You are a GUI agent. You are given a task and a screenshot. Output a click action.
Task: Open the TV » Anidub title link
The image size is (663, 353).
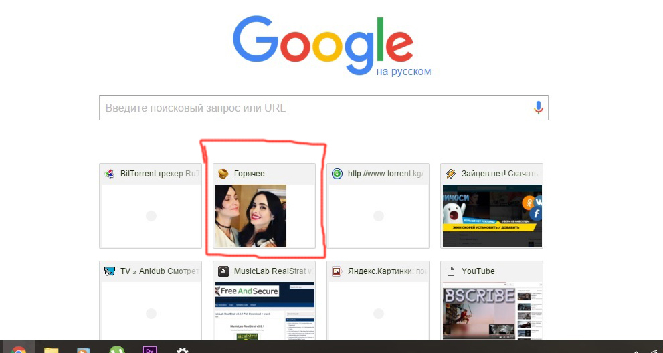pyautogui.click(x=160, y=271)
